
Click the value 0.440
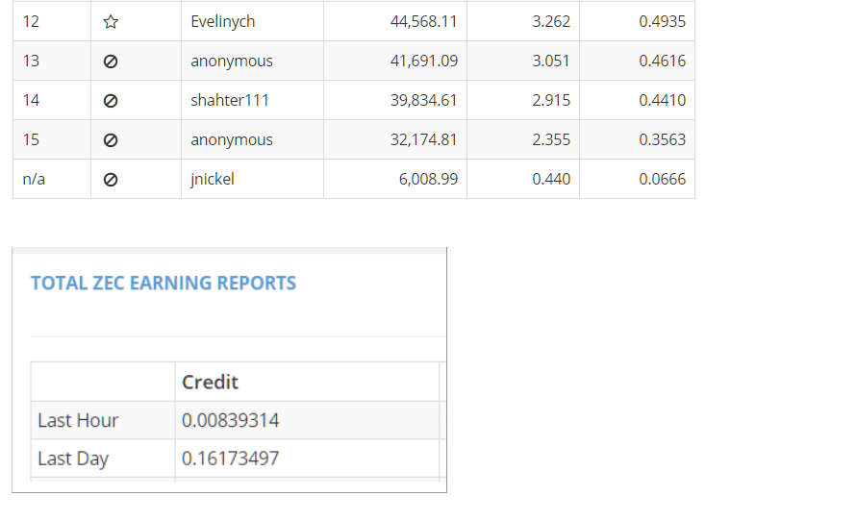point(551,179)
